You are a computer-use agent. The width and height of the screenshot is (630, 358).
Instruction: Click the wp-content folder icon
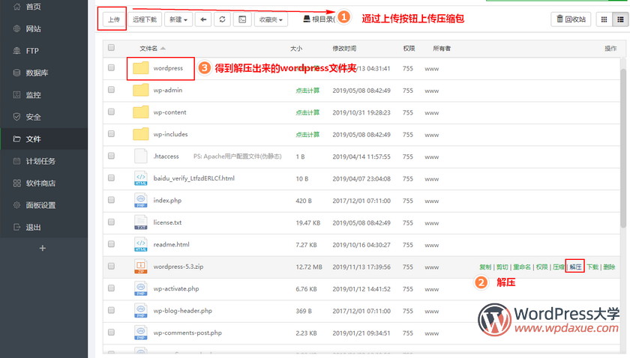pyautogui.click(x=141, y=112)
